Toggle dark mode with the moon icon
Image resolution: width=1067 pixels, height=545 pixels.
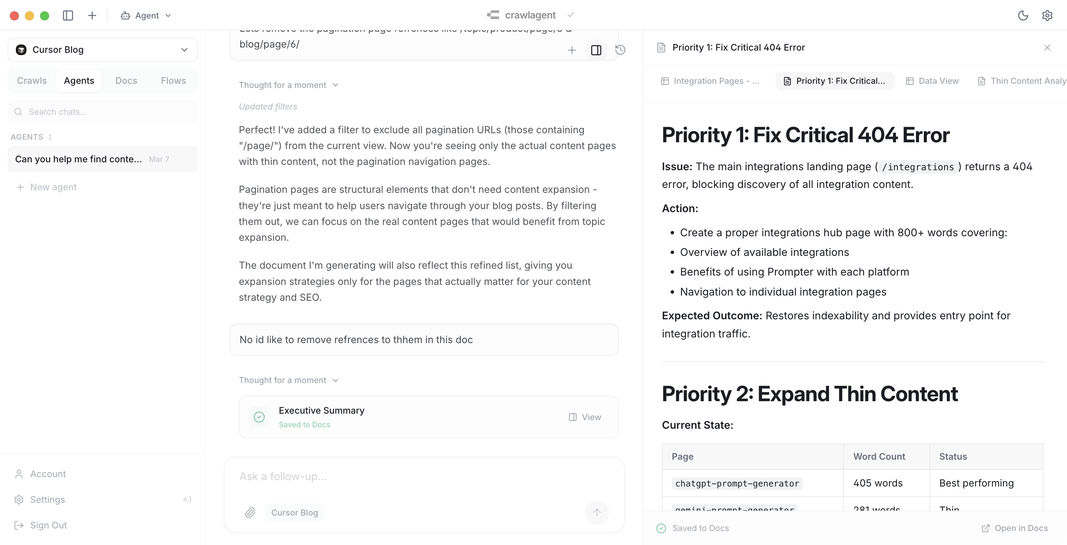(x=1023, y=15)
